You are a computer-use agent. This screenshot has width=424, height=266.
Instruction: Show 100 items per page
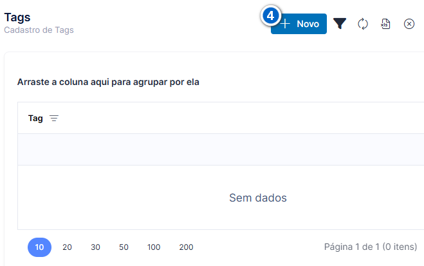pyautogui.click(x=154, y=247)
